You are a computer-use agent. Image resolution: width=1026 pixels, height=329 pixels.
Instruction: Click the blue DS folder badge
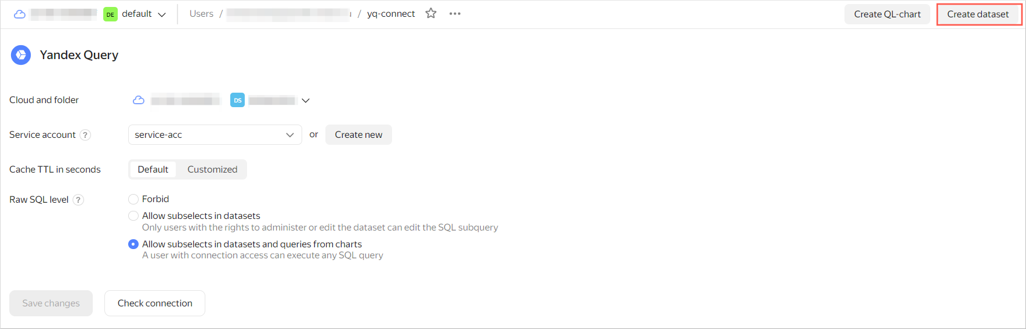(x=237, y=100)
